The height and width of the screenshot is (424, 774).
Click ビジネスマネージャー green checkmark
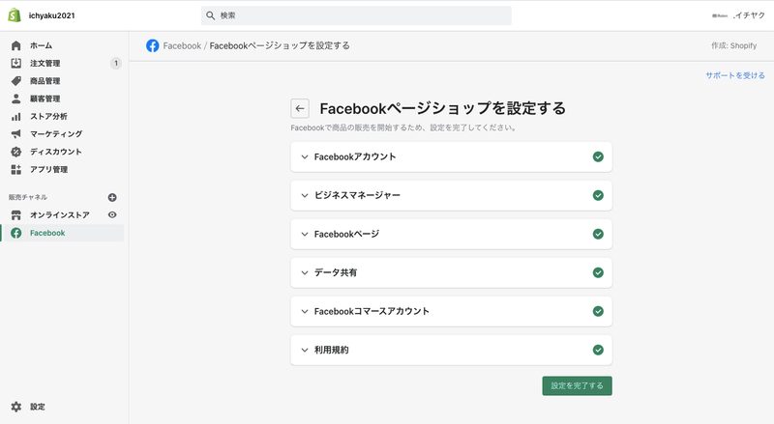(598, 195)
